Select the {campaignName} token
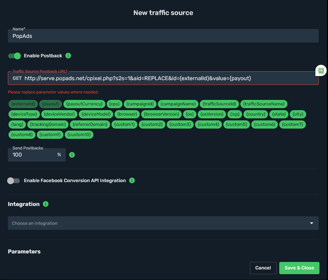 (178, 104)
